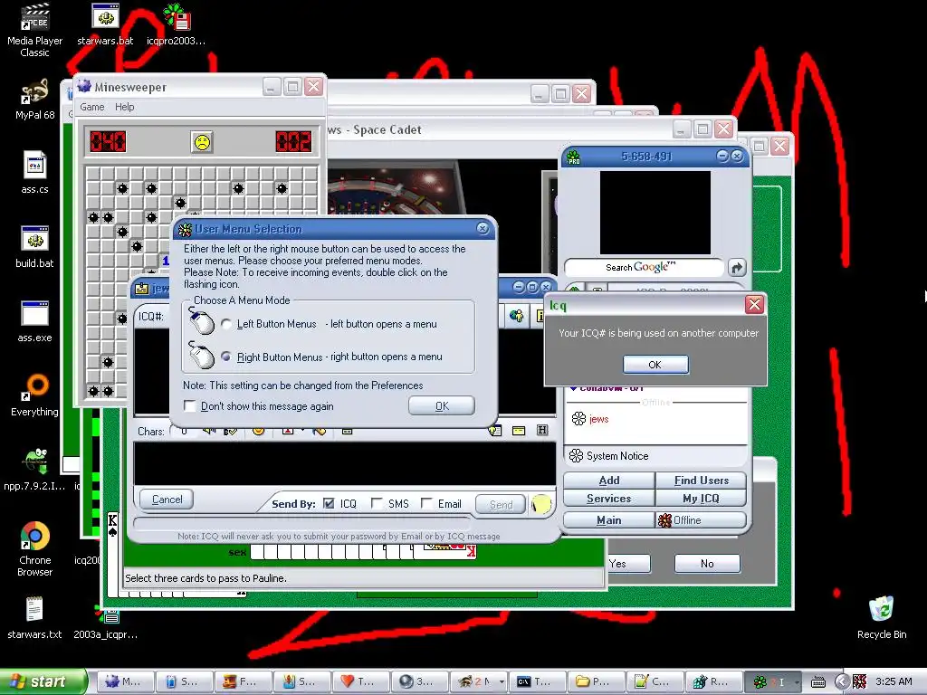Screen dimensions: 927x695
Task: Check Don't show this message again
Action: 190,406
